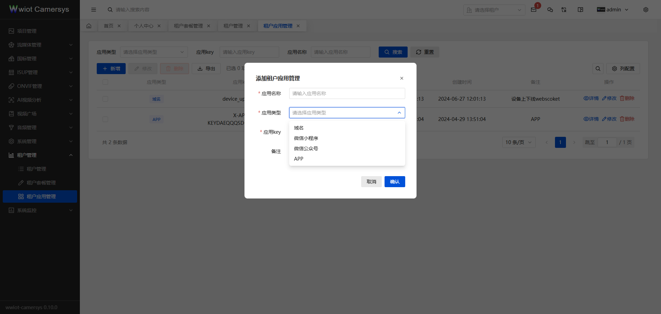Close the 添加租户应用管理 dialog

coord(402,78)
